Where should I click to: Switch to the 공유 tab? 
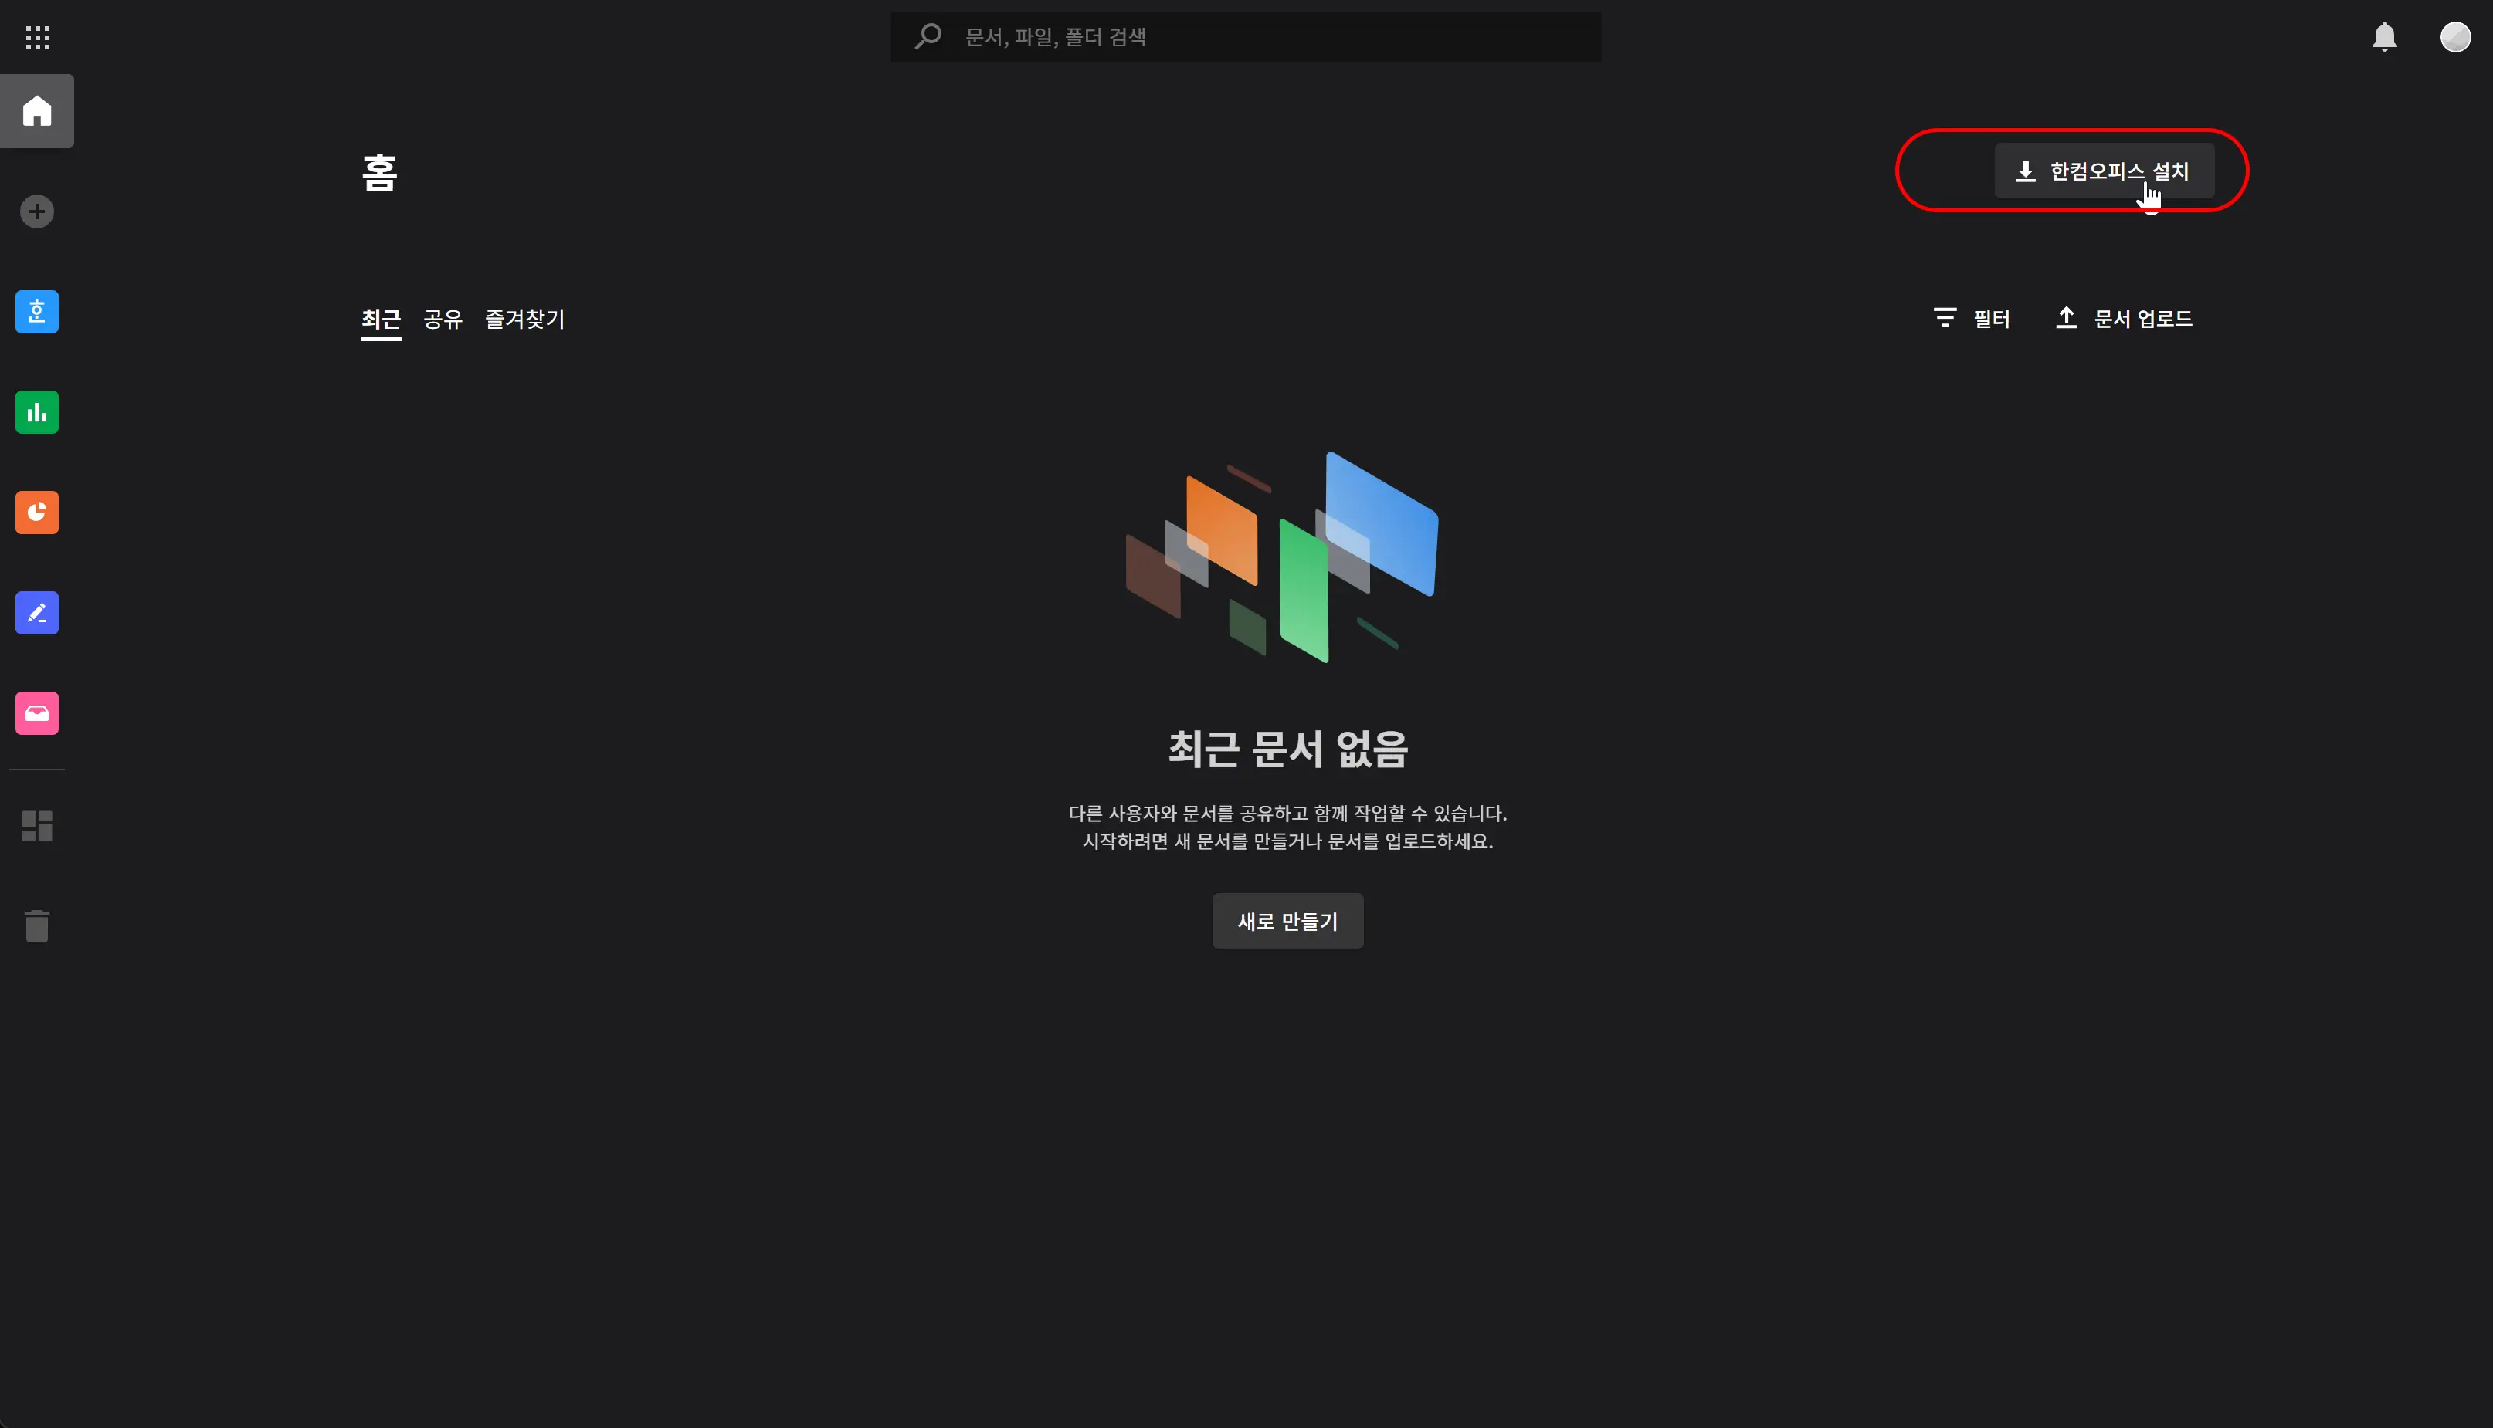tap(443, 319)
